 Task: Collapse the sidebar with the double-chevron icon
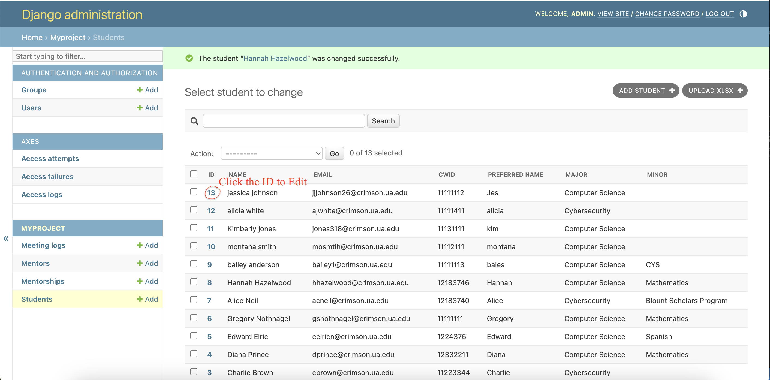click(x=6, y=239)
